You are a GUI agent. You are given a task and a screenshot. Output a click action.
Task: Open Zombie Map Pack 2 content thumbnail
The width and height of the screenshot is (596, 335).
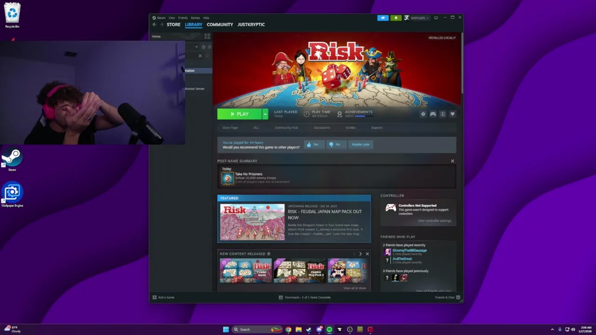(x=299, y=270)
